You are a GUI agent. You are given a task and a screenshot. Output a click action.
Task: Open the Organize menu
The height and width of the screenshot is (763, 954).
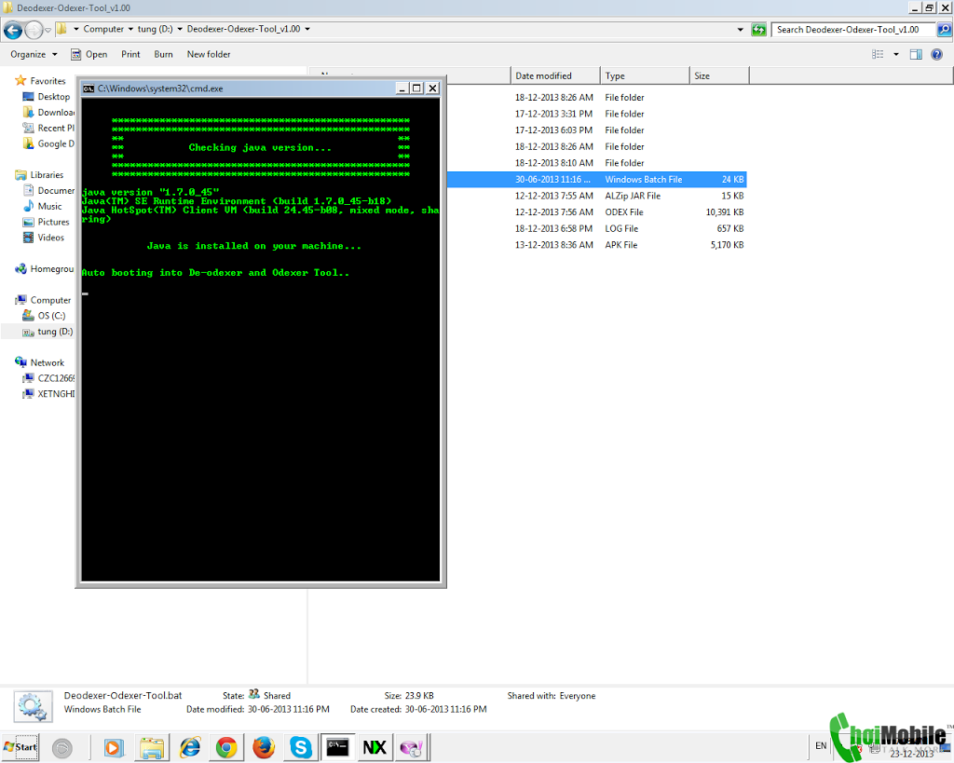point(34,54)
